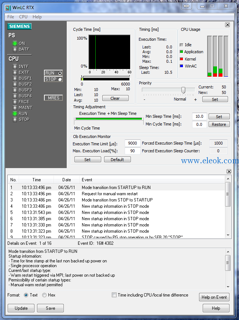Select Hex format radio button
The width and height of the screenshot is (239, 320).
click(x=44, y=295)
